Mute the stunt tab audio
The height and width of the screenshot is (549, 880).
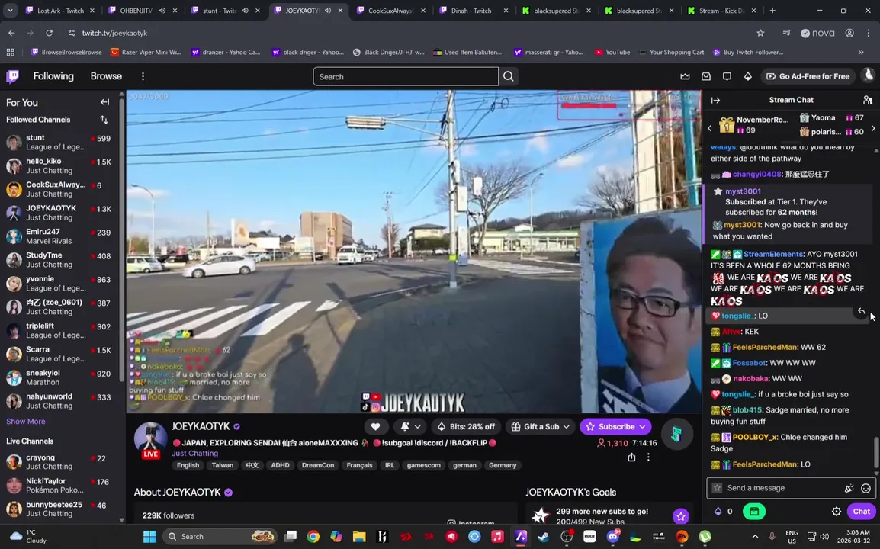[x=246, y=11]
